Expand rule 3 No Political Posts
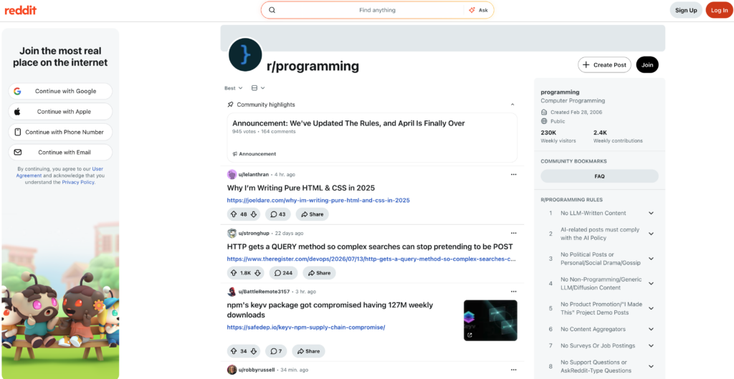The width and height of the screenshot is (734, 379). pyautogui.click(x=651, y=259)
